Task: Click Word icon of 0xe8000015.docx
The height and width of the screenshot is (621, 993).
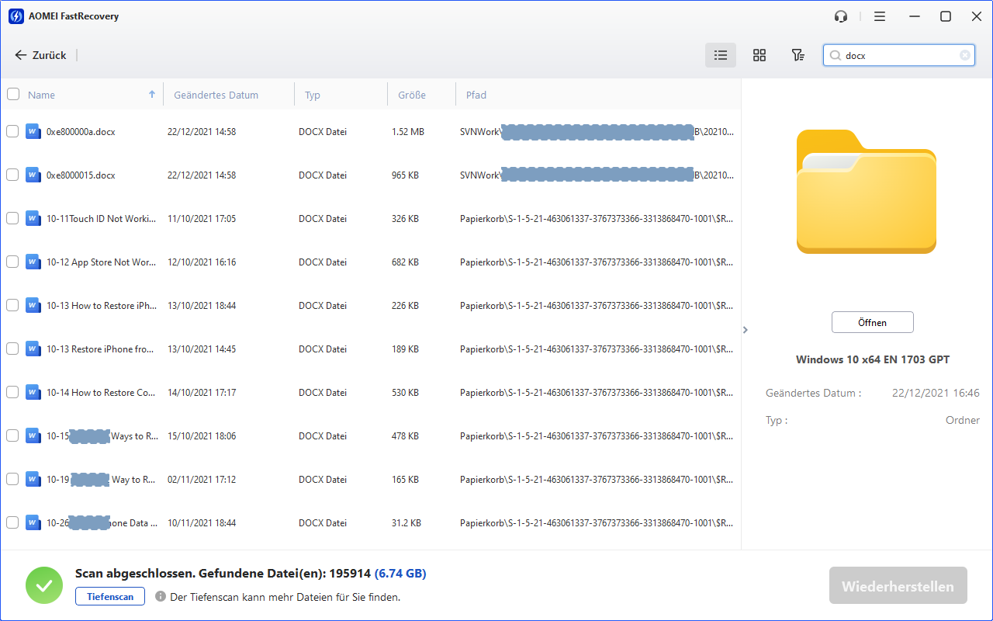Action: 33,175
